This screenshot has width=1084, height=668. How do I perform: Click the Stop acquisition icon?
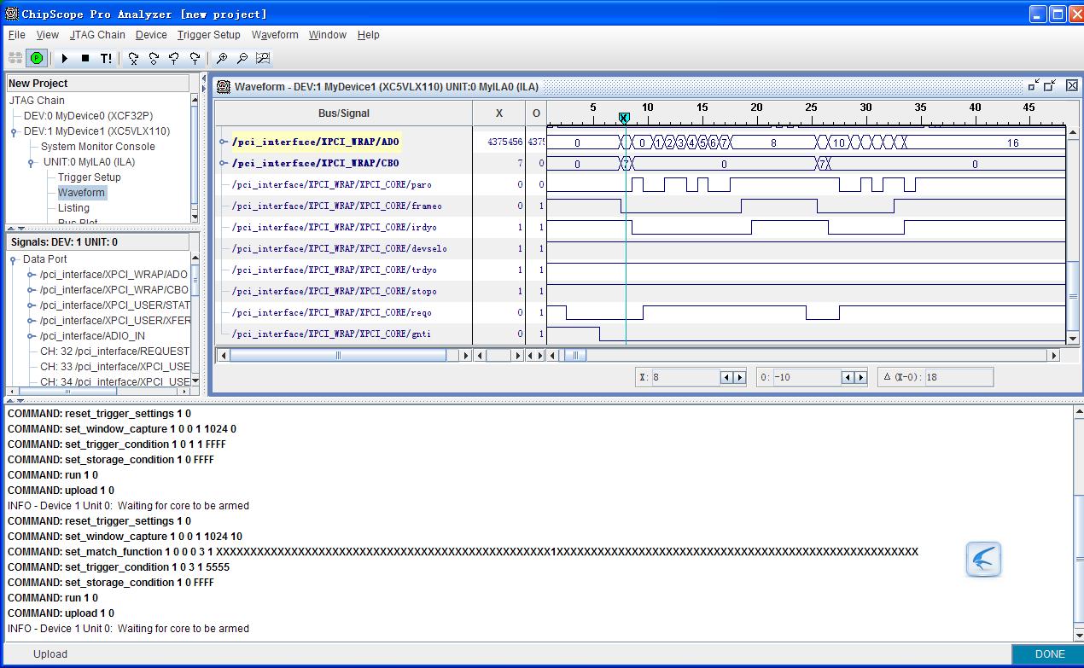85,58
